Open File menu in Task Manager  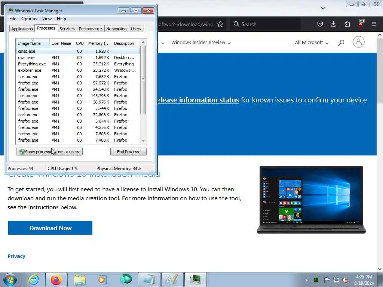coord(13,19)
